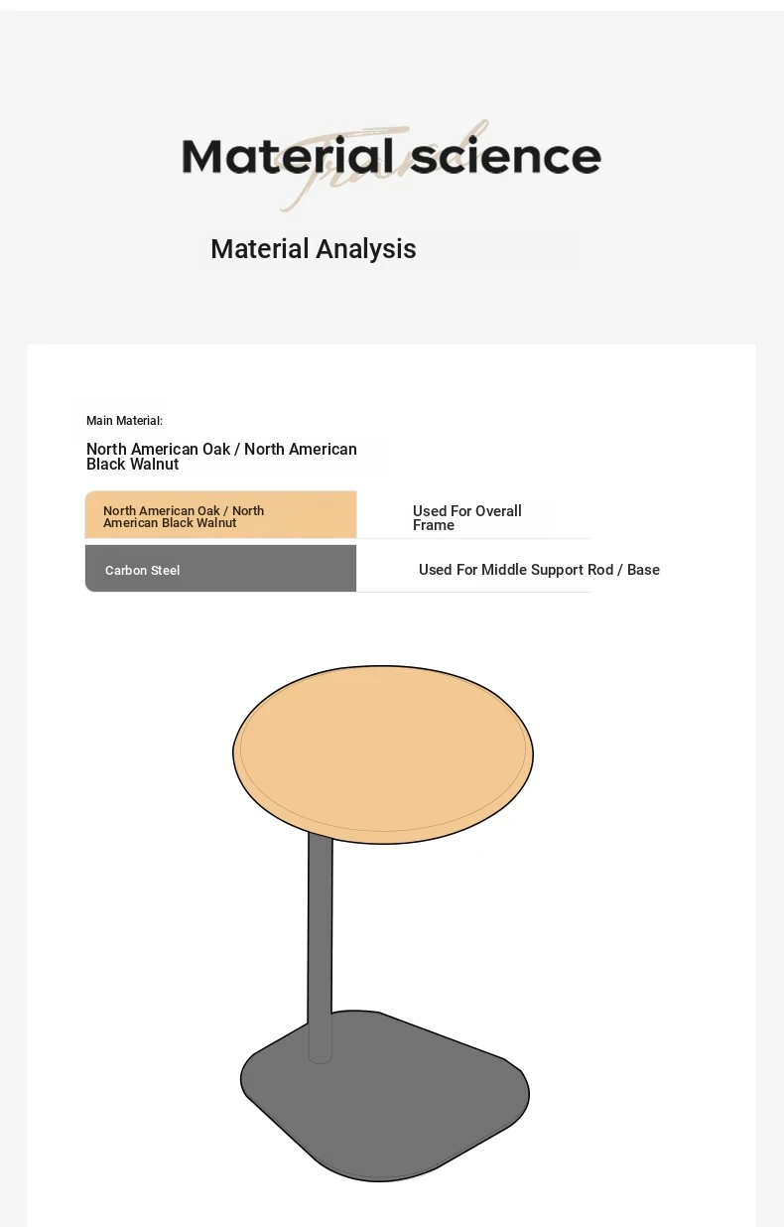Click the gray support rod in diagram
The image size is (784, 1227).
pos(320,933)
